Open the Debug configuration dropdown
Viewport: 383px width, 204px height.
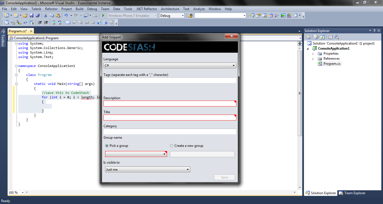point(172,16)
